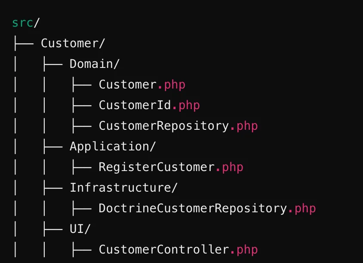Click the green src root folder text

(x=22, y=23)
